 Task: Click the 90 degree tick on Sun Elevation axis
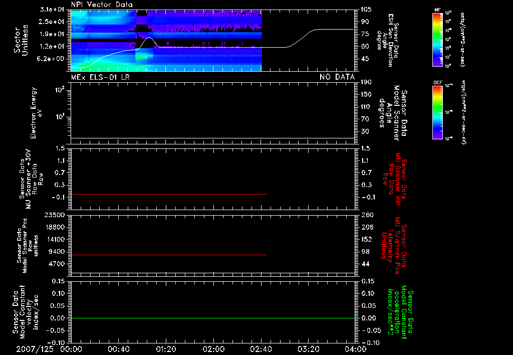tap(365, 22)
